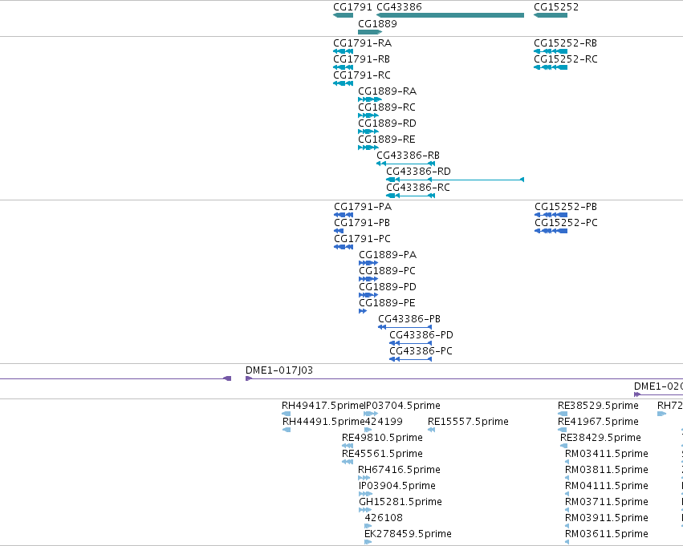This screenshot has width=683, height=546.
Task: Open EST RM04111.5prime
Action: pos(607,487)
